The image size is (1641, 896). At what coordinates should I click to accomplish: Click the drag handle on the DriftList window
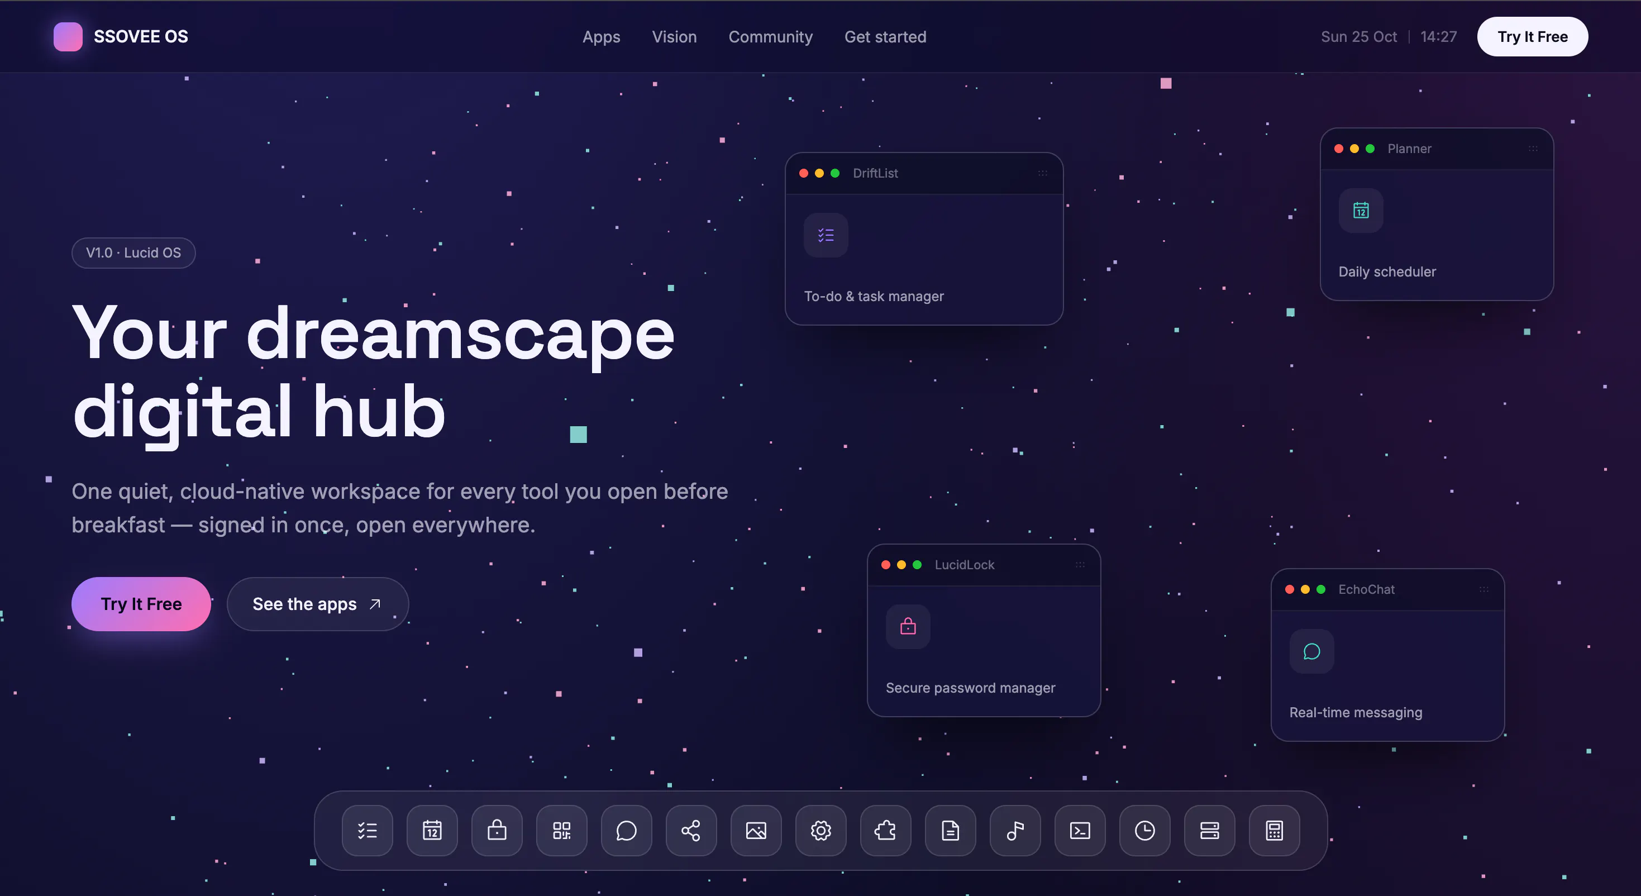pyautogui.click(x=1042, y=173)
